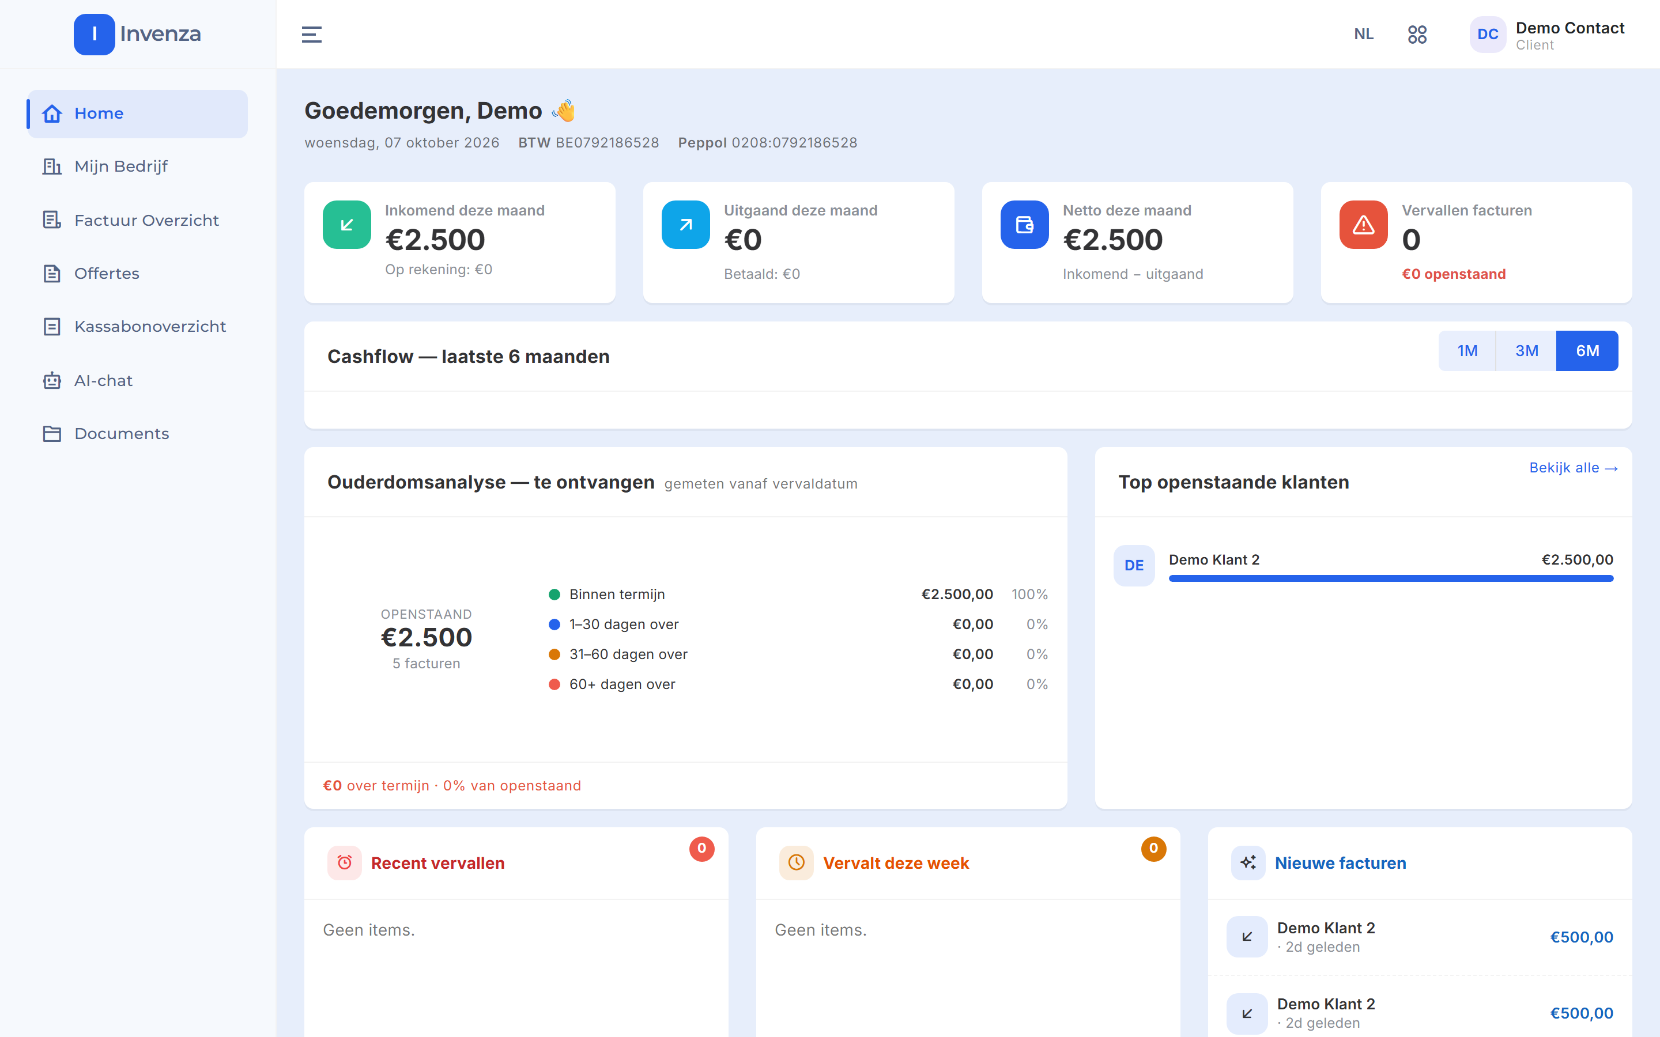1660x1037 pixels.
Task: Click the Peppol 0208:0792186528 identifier
Action: [x=768, y=143]
